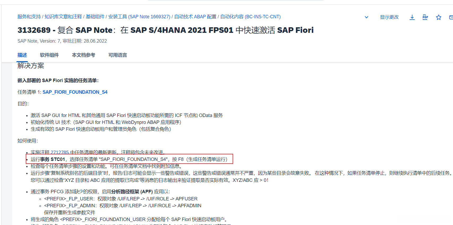Navigate to 知识库文章和注释 breadcrumb
This screenshot has height=225, width=453.
point(63,17)
